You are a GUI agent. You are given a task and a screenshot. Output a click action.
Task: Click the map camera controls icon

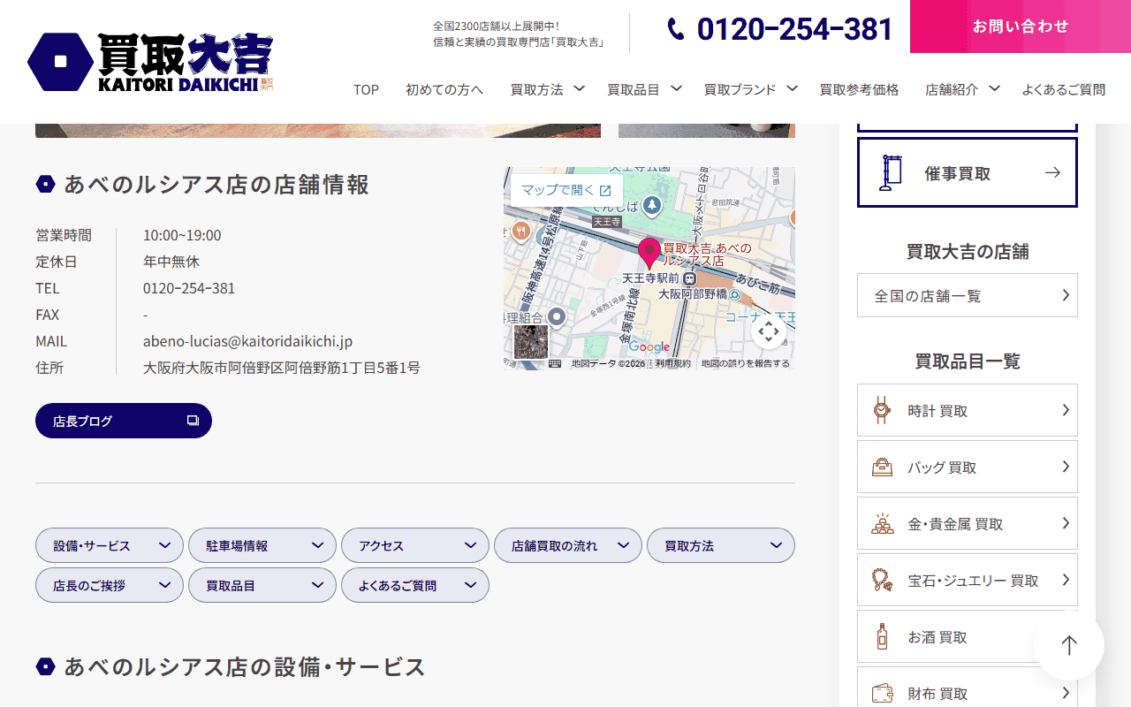click(x=769, y=331)
